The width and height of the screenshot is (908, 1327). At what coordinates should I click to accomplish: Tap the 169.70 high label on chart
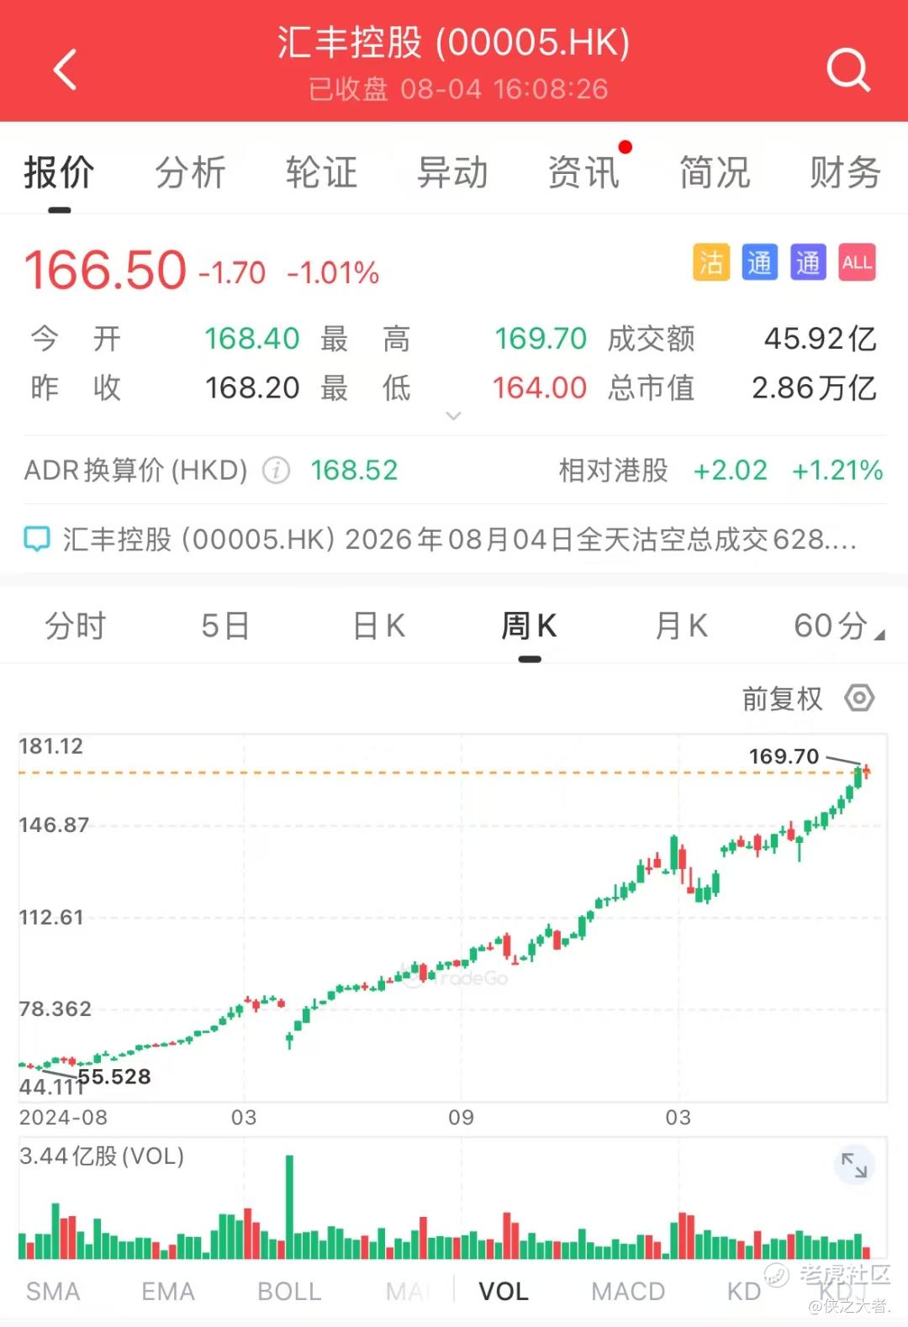click(x=784, y=756)
